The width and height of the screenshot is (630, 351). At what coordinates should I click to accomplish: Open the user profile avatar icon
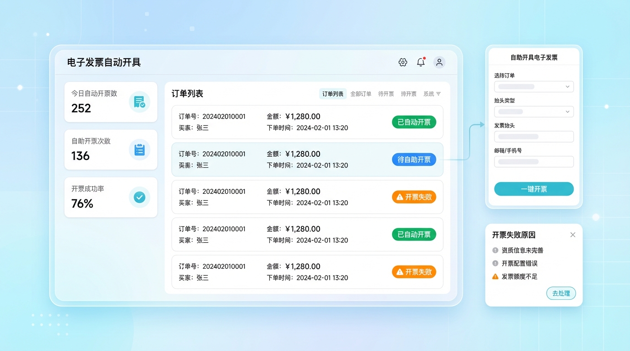(439, 63)
